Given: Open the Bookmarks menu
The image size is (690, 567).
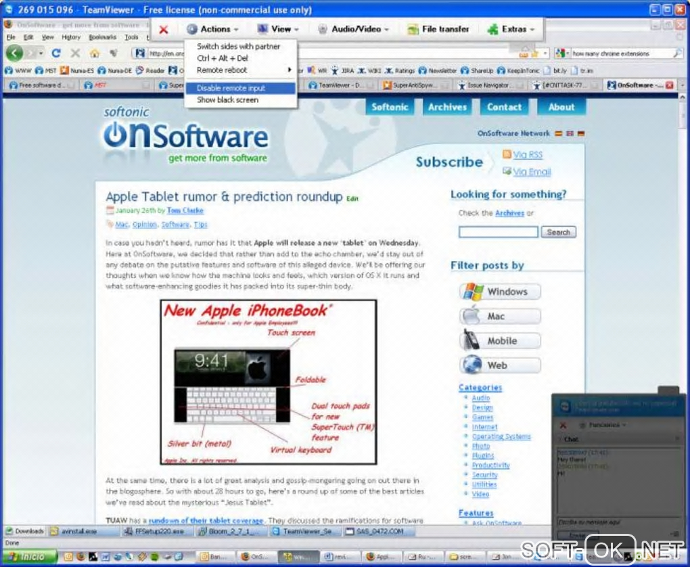Looking at the screenshot, I should [x=102, y=37].
